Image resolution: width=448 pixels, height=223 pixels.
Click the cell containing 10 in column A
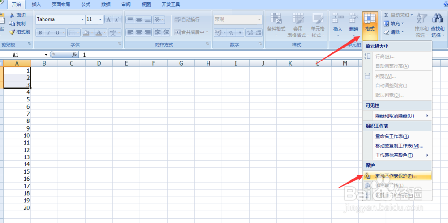tap(17, 136)
